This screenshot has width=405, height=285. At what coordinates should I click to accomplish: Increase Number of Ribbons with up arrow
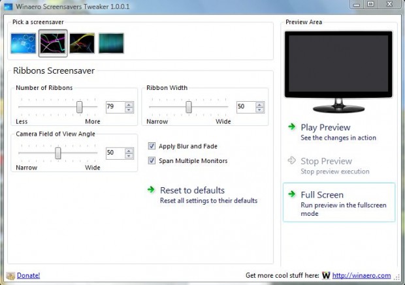point(129,104)
